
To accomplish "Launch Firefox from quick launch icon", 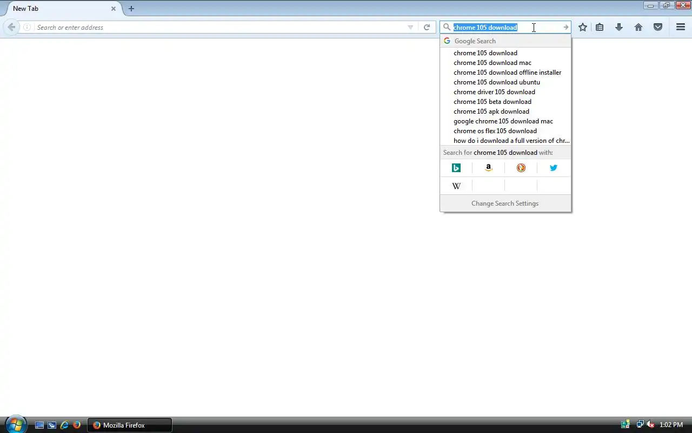I will pyautogui.click(x=77, y=425).
